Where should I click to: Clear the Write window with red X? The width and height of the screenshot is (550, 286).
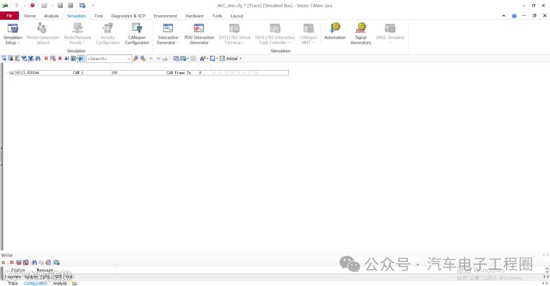pyautogui.click(x=12, y=263)
